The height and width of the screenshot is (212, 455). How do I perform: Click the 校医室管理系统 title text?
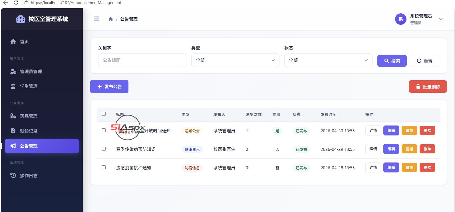click(48, 19)
